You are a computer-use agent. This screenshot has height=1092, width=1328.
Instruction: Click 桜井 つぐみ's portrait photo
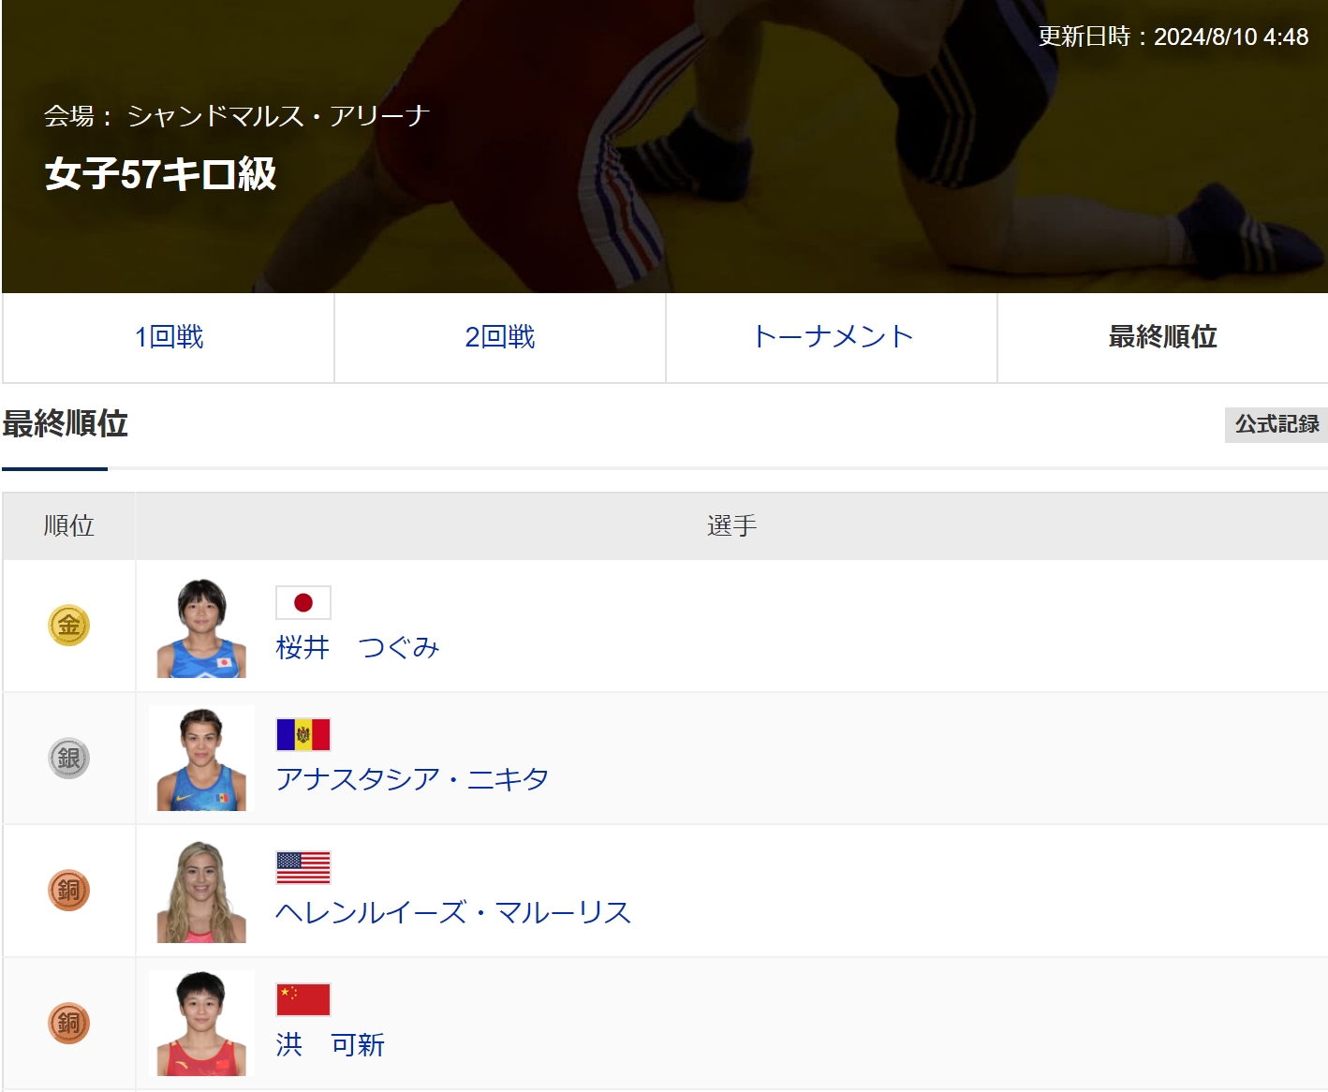[201, 627]
